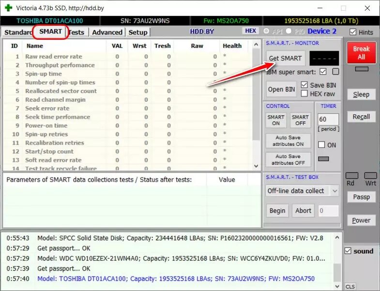Click Auto Save attributes OFF button
This screenshot has height=291, width=380.
pos(288,160)
